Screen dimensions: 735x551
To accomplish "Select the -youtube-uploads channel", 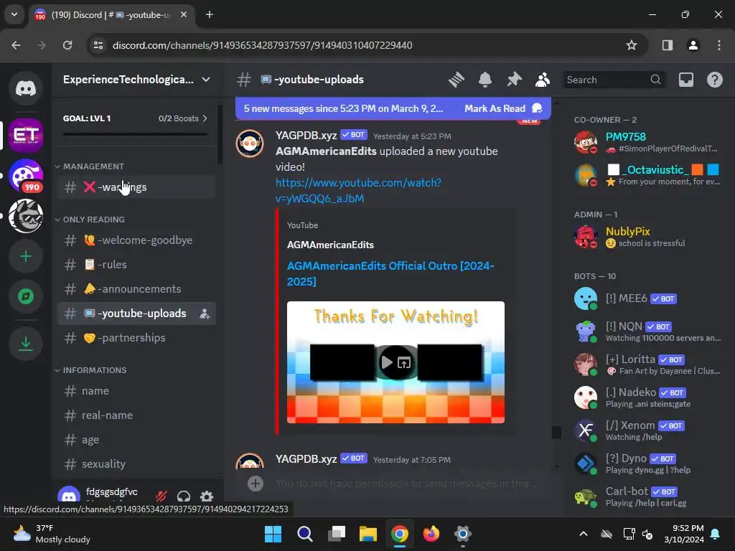I will coord(136,314).
